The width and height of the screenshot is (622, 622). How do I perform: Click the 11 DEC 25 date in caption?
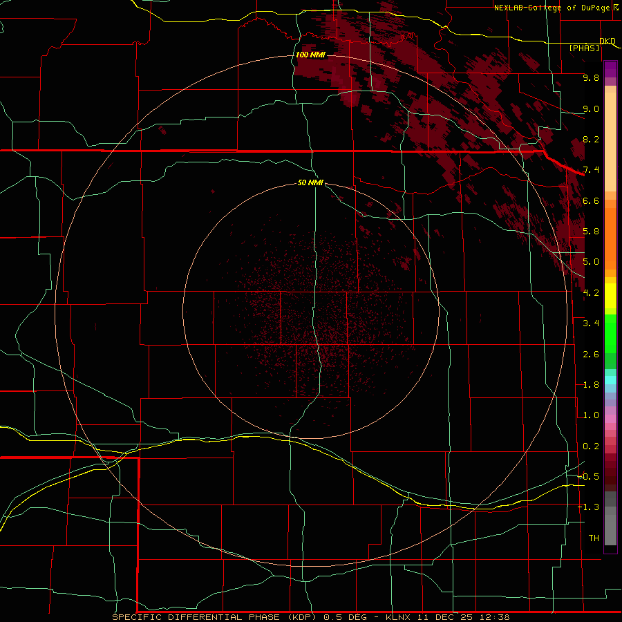pos(444,617)
